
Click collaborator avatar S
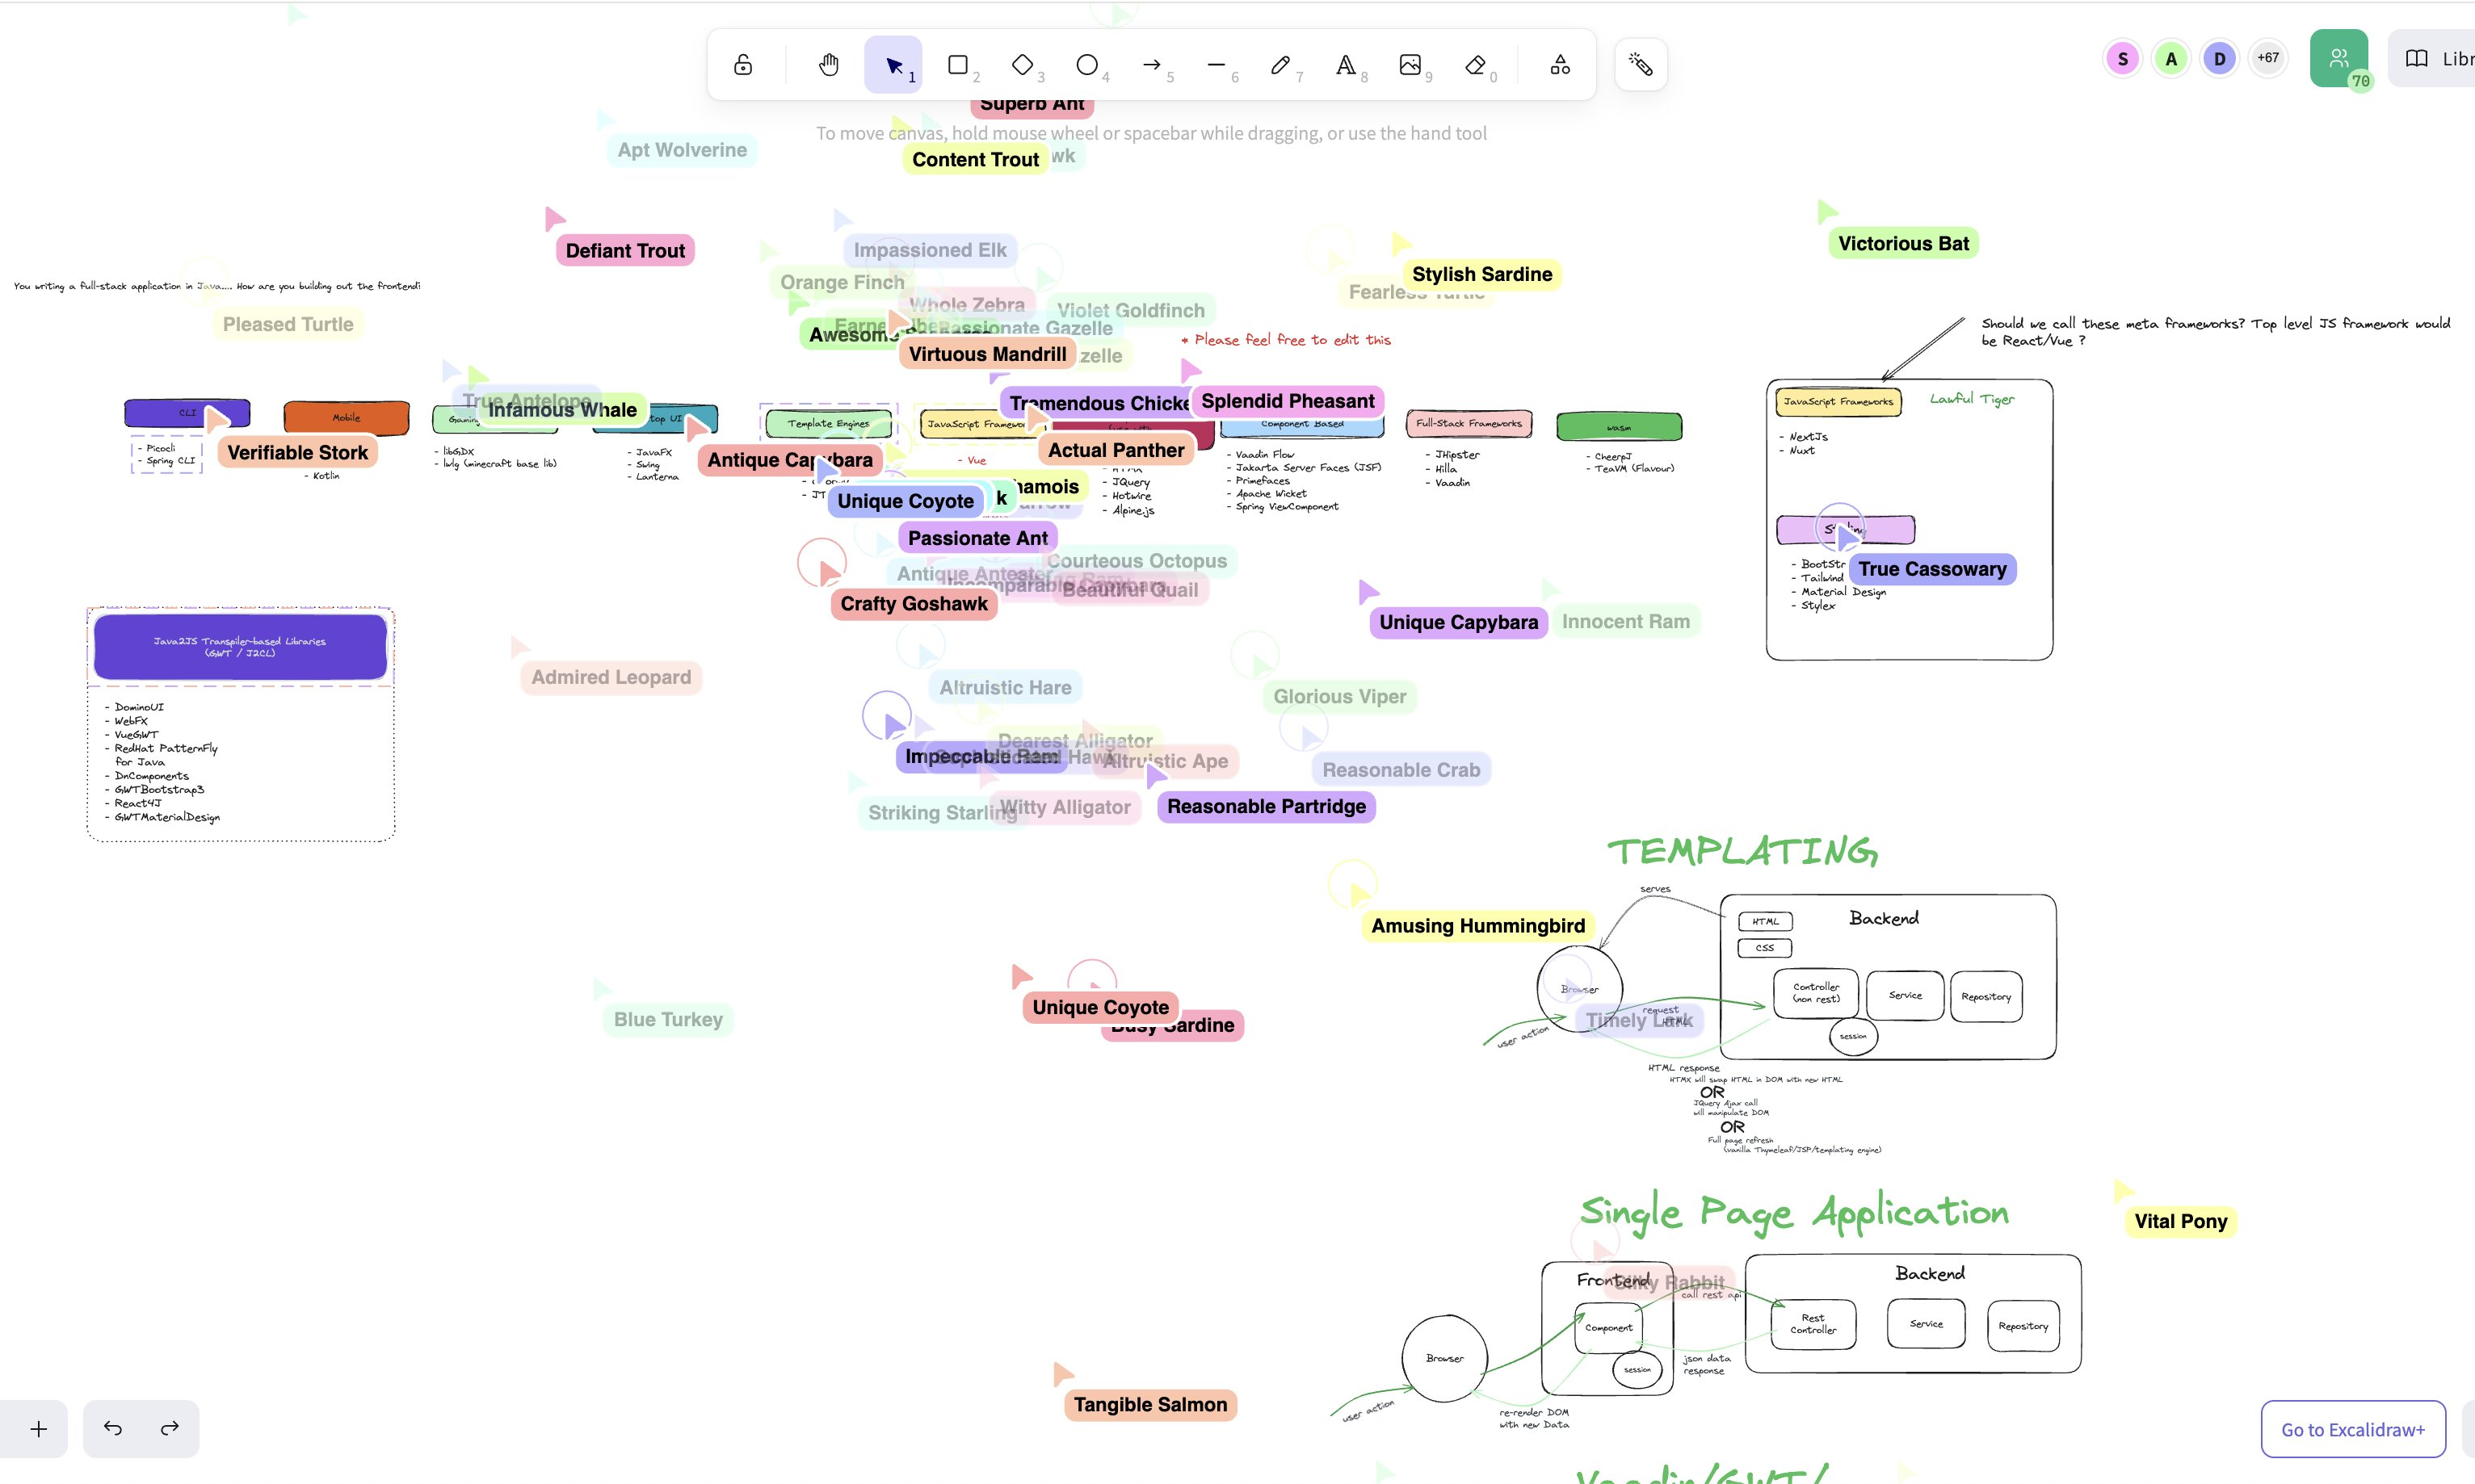click(2123, 58)
